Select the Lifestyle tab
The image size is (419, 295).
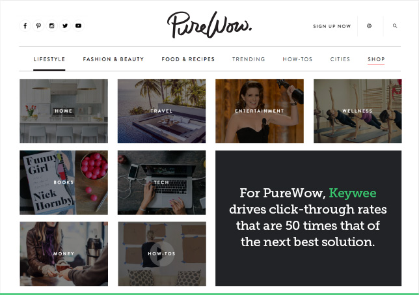[49, 59]
